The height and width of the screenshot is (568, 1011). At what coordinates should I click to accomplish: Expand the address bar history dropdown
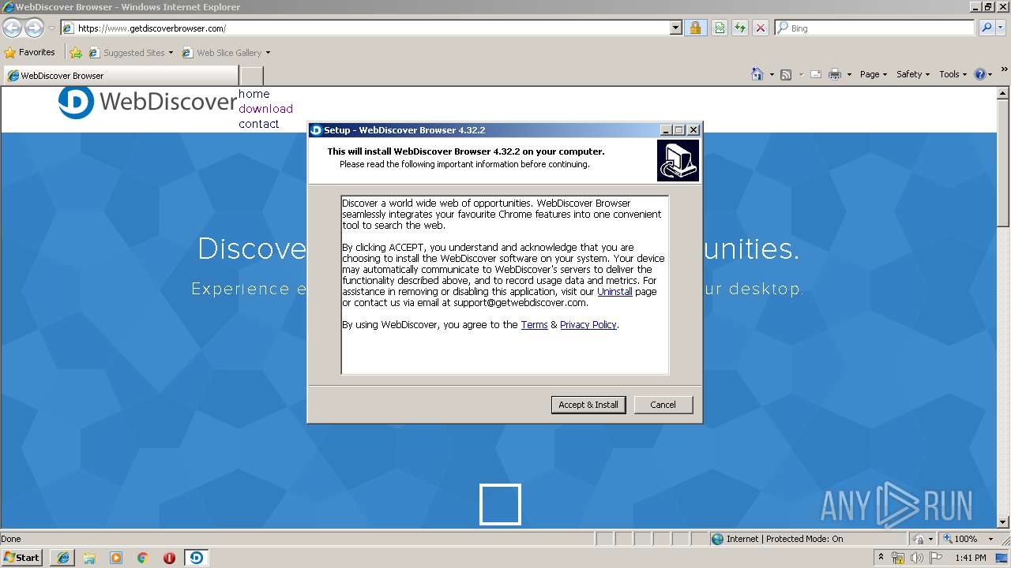coord(675,28)
